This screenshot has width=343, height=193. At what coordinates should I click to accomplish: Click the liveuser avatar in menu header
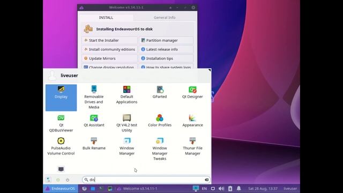tap(53, 76)
